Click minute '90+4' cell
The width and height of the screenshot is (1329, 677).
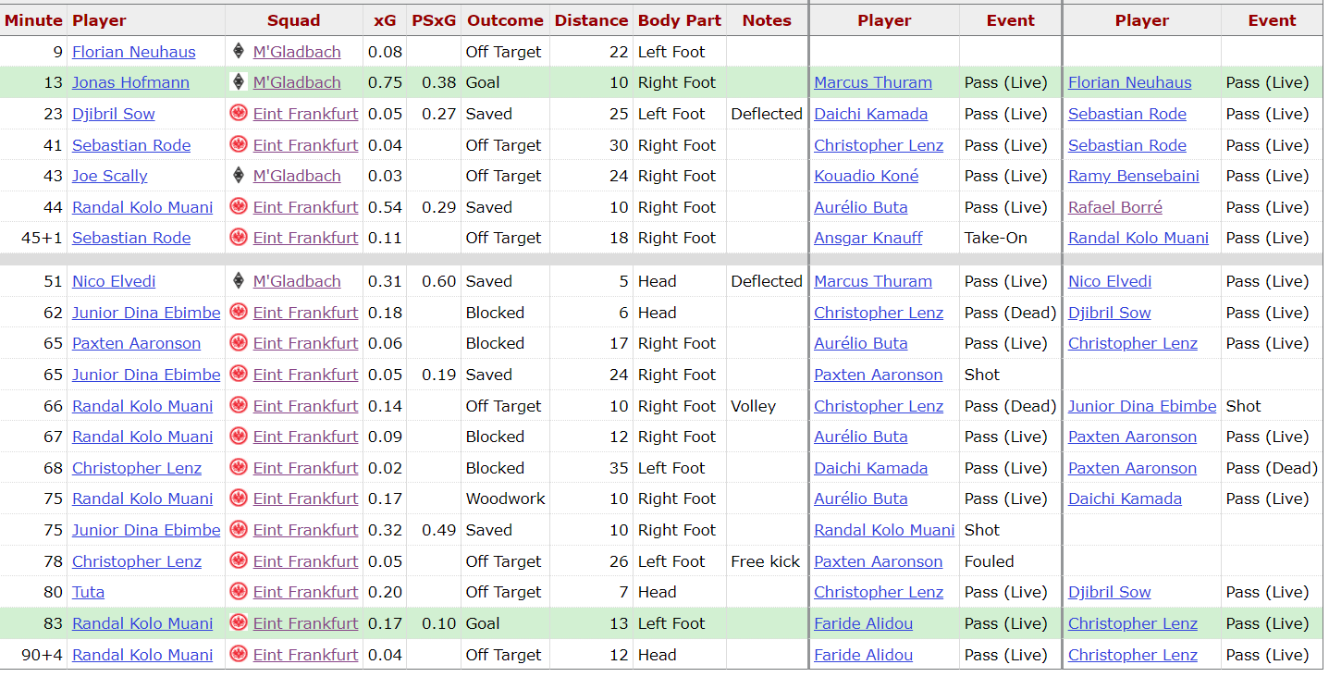click(42, 655)
